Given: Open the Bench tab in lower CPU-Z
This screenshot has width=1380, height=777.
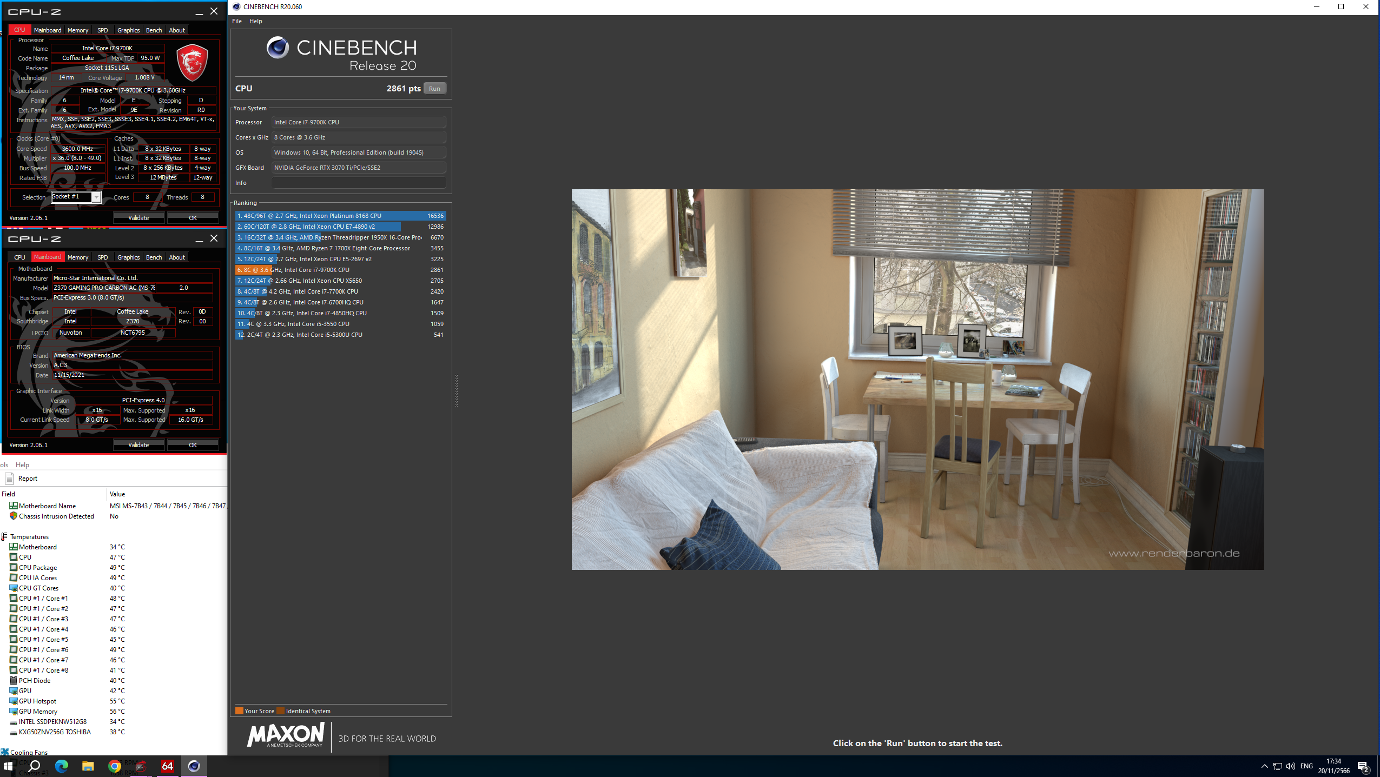Looking at the screenshot, I should 154,257.
